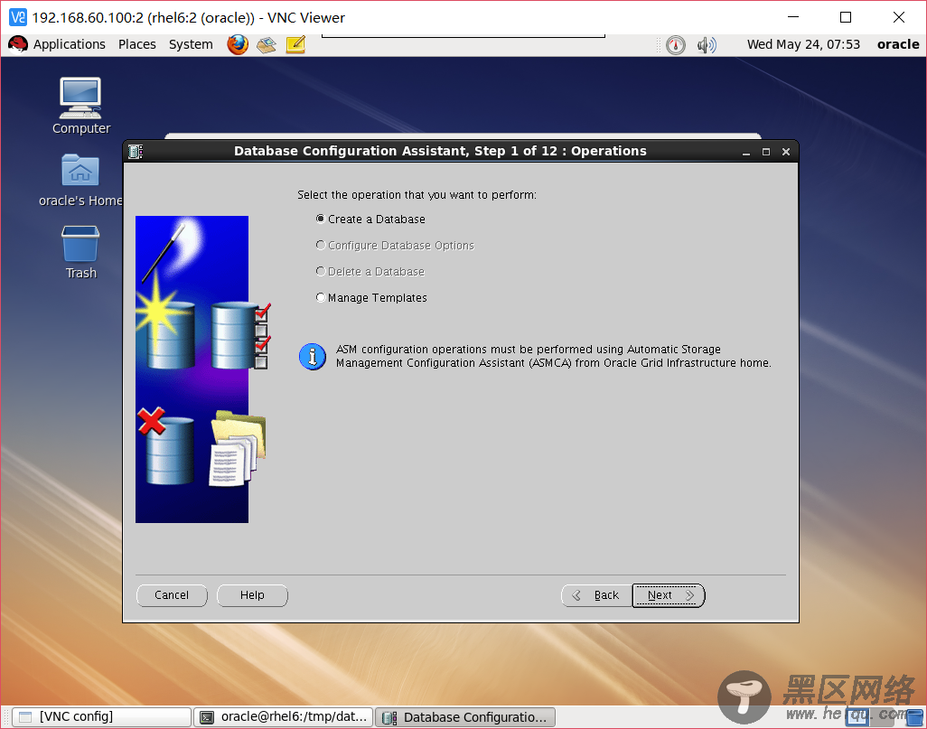Click the date and time clock
927x729 pixels.
pyautogui.click(x=803, y=44)
